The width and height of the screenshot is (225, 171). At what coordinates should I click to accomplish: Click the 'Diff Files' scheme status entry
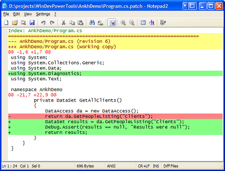171,166
